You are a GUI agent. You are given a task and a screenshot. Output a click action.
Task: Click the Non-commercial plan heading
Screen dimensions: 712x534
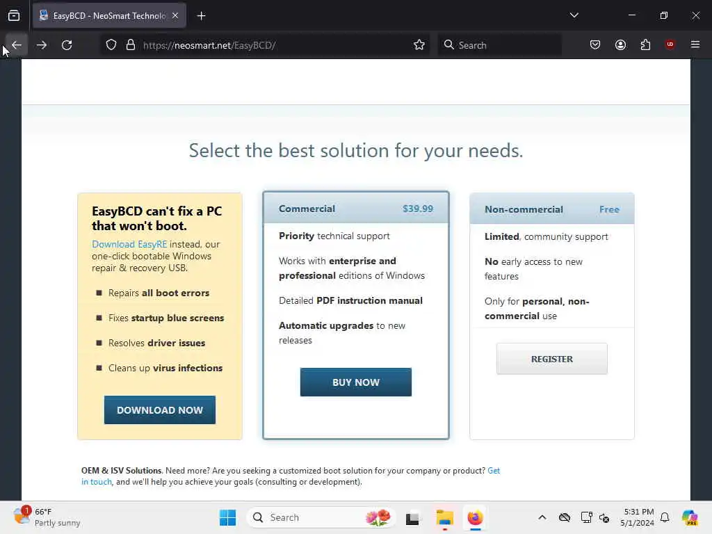[524, 209]
